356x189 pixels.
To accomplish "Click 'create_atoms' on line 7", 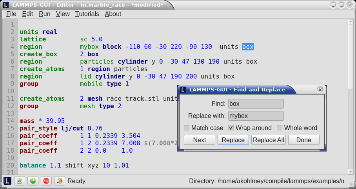I will pos(42,69).
